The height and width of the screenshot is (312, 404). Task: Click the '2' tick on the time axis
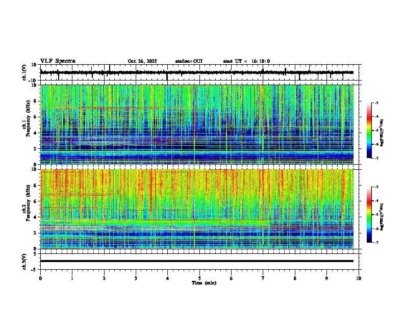104,278
